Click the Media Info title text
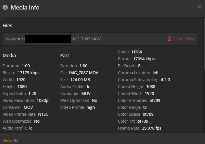The height and width of the screenshot is (144, 205). 25,7
